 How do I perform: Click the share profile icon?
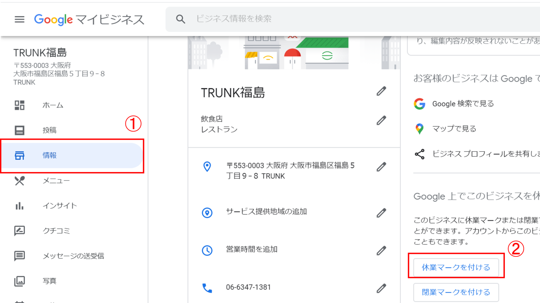(x=420, y=154)
